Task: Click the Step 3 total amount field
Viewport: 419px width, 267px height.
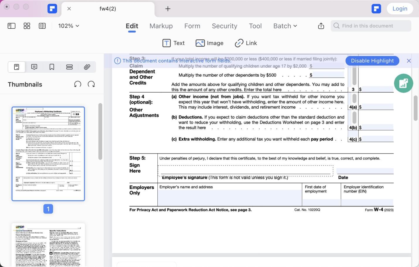Action: point(378,89)
